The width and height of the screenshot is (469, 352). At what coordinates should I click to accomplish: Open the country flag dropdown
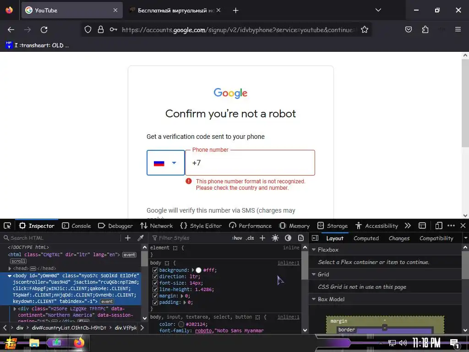(166, 163)
